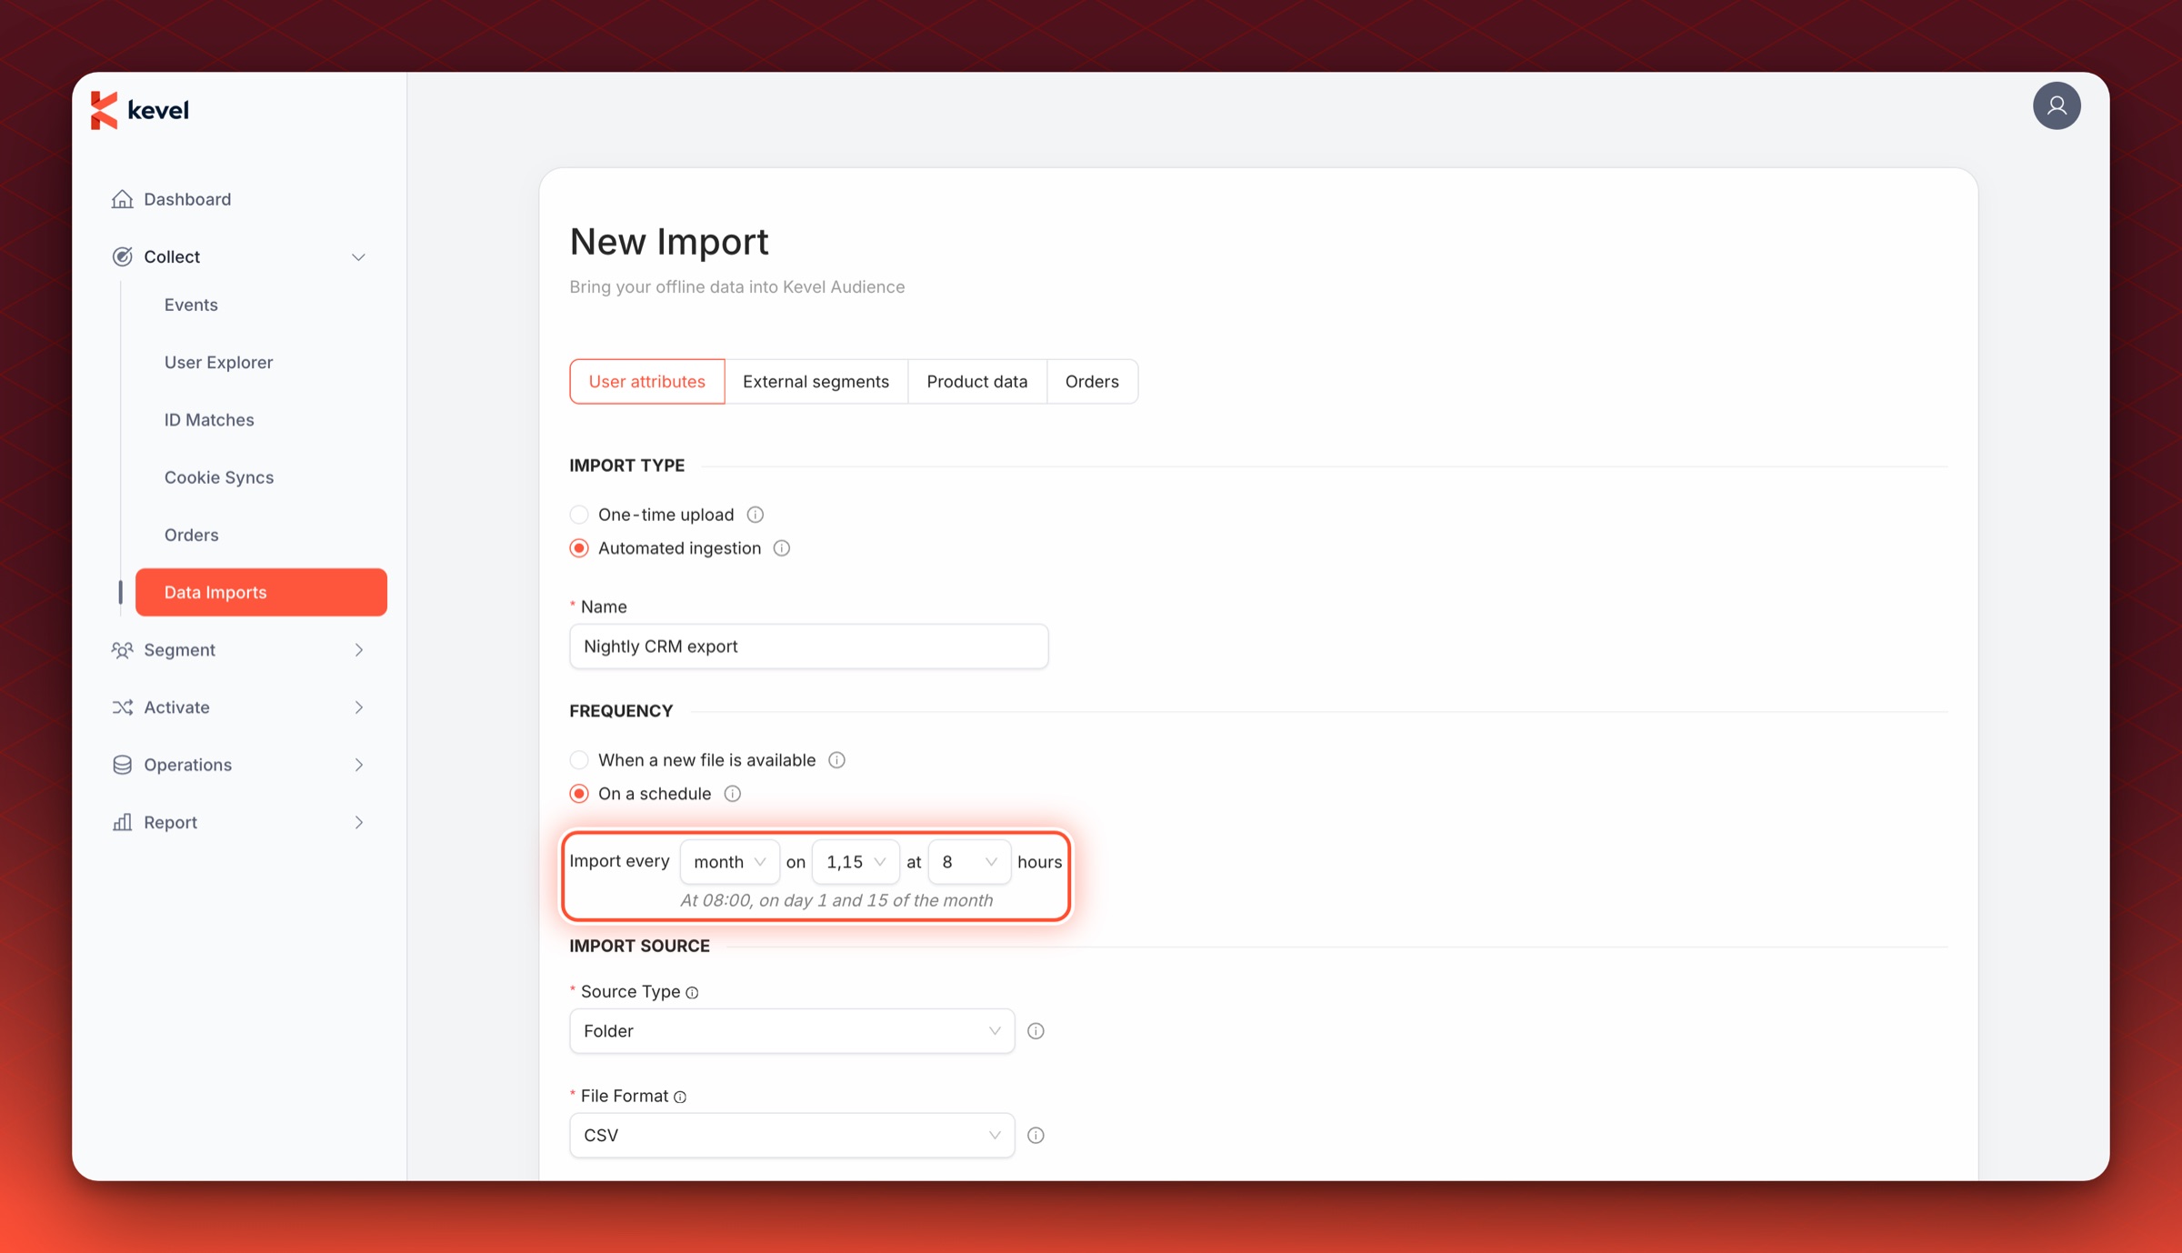Image resolution: width=2182 pixels, height=1253 pixels.
Task: Open the hour dropdown showing 8
Action: 969,862
